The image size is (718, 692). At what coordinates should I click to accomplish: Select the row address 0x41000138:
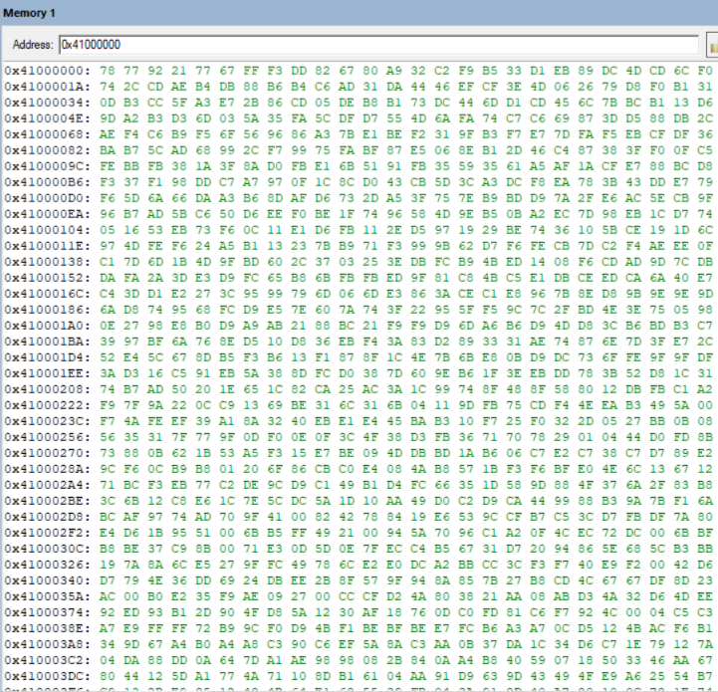tap(48, 262)
